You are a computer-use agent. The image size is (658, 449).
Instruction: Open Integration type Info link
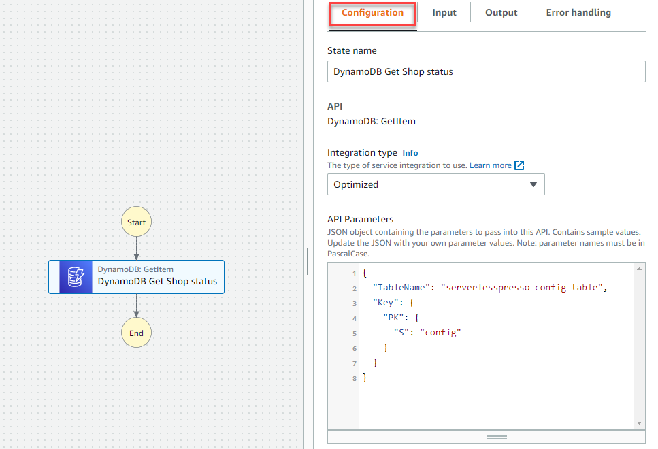pyautogui.click(x=410, y=153)
